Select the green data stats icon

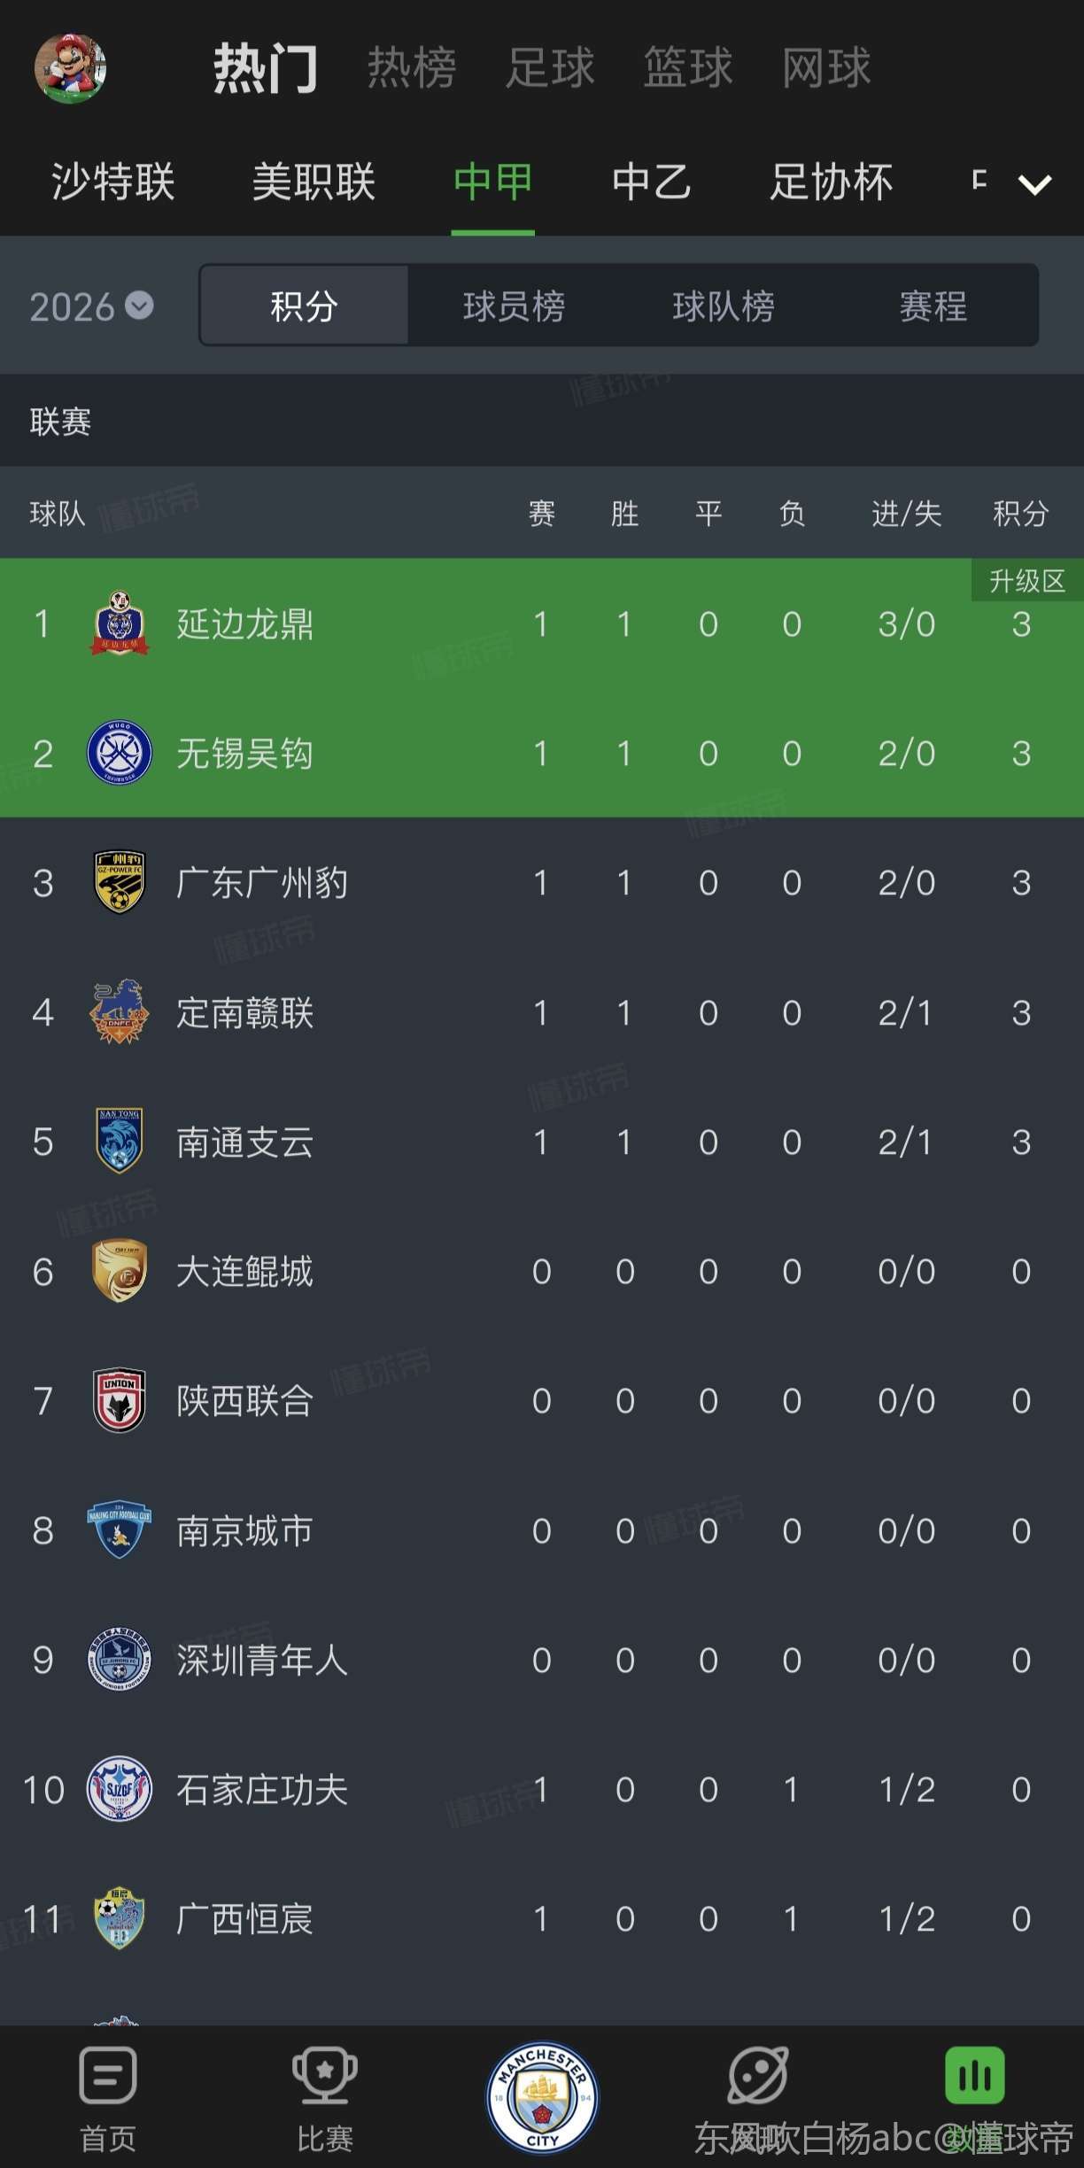pos(974,2077)
